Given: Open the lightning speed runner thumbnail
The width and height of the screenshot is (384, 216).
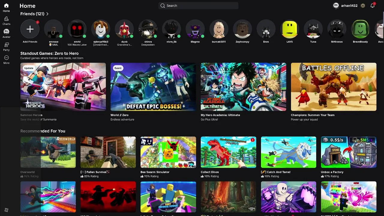Looking at the screenshot, I should tap(48, 197).
